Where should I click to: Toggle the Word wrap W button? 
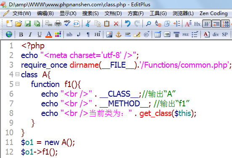(x=207, y=24)
